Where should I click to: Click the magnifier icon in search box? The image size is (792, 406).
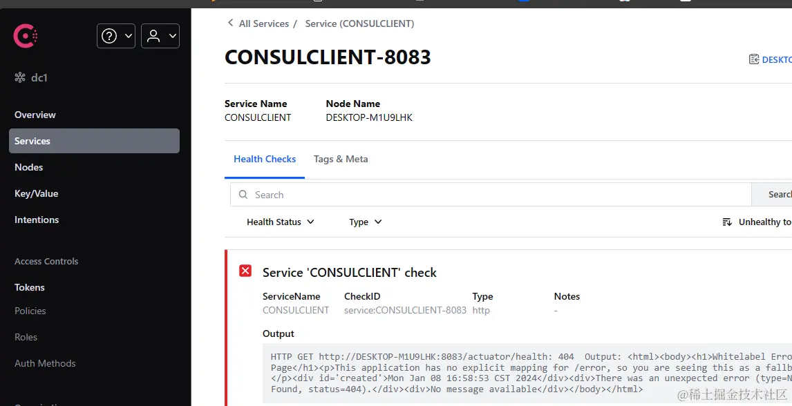243,195
